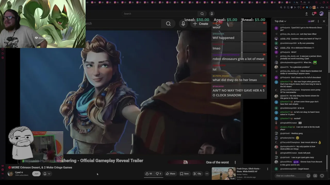
Task: Open the YouTube account avatar menu
Action: [x=321, y=14]
